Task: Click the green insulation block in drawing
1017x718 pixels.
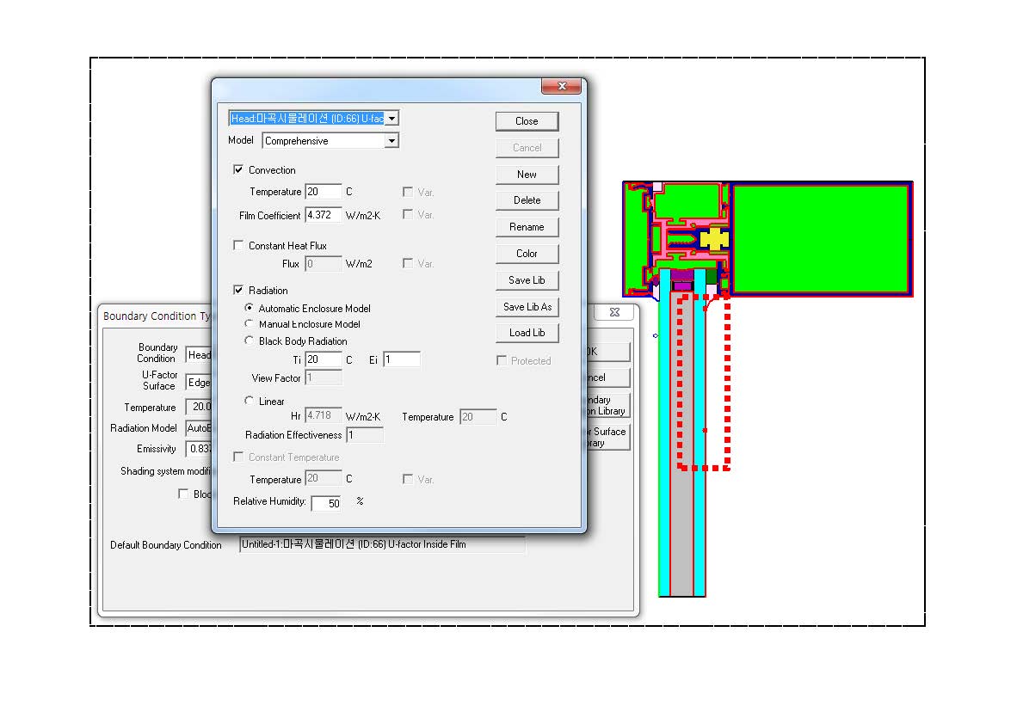Action: pos(820,238)
